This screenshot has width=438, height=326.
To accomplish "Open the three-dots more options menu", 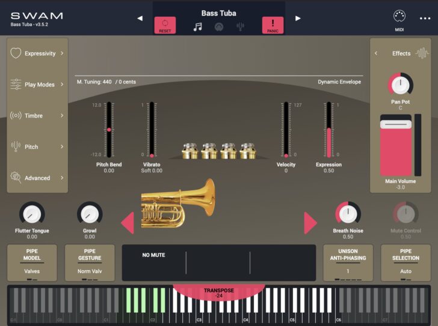I will coord(425,18).
